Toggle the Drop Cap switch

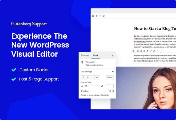point(111,91)
